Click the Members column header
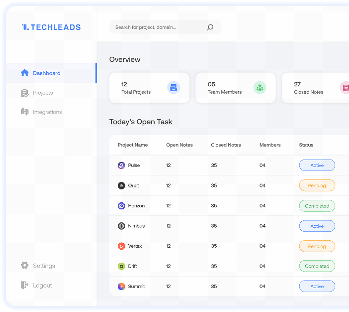The image size is (349, 312). click(270, 145)
